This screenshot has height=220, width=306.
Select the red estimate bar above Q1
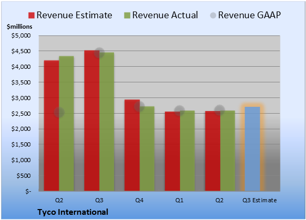click(x=172, y=151)
